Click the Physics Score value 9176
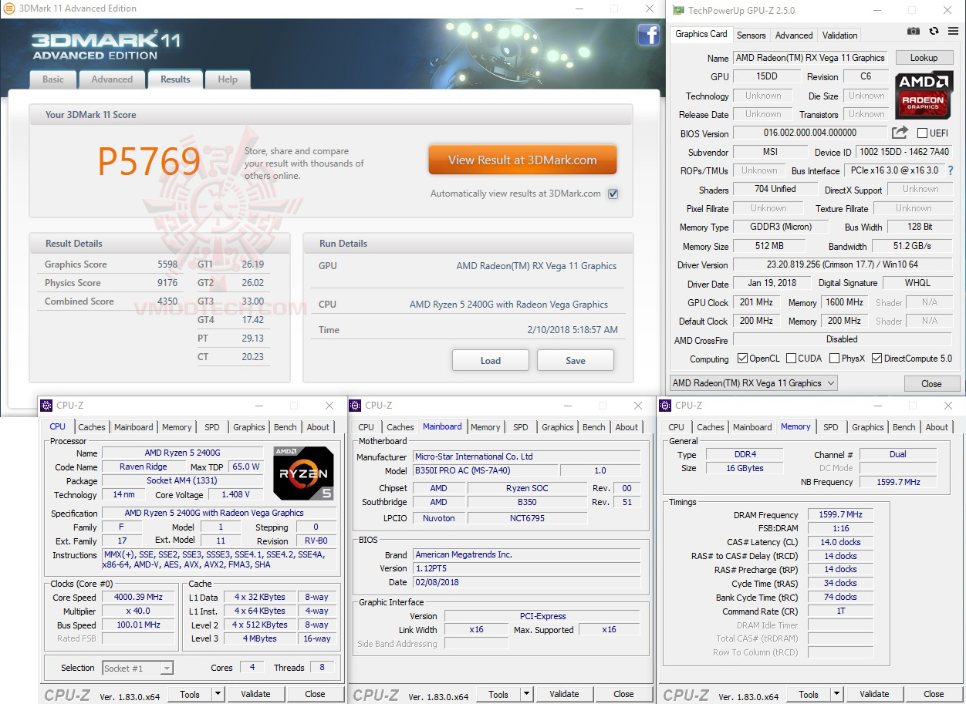 [167, 283]
